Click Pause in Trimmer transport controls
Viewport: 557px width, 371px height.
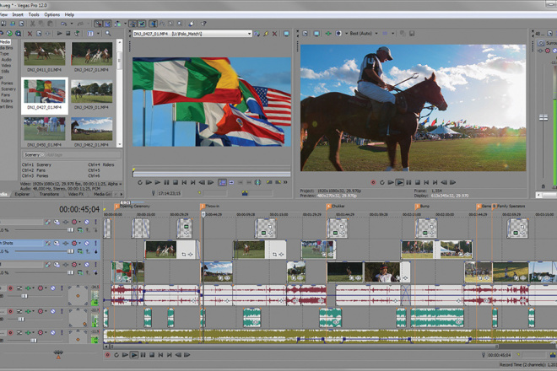pyautogui.click(x=166, y=182)
